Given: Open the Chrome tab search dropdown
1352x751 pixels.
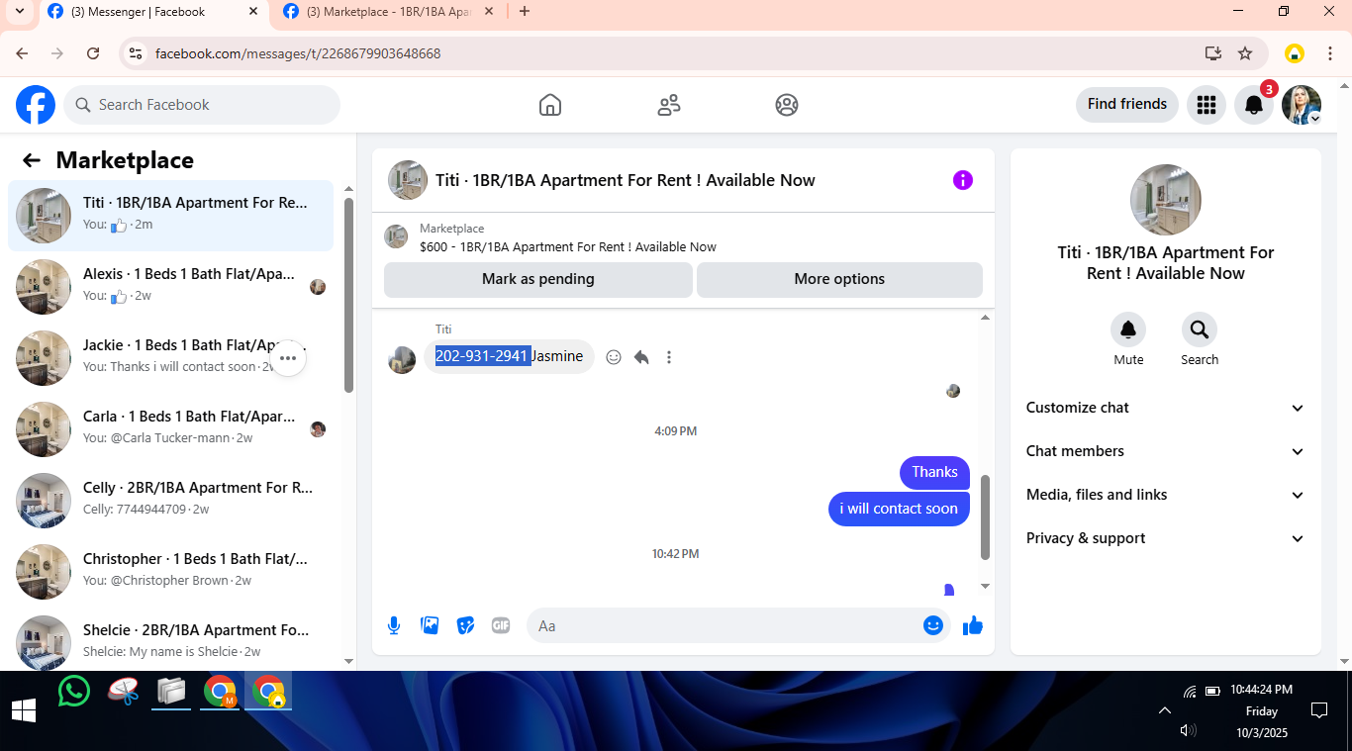Looking at the screenshot, I should [x=19, y=12].
